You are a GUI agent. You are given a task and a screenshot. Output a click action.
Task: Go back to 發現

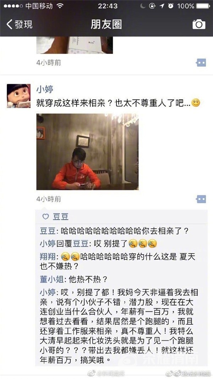pyautogui.click(x=20, y=25)
